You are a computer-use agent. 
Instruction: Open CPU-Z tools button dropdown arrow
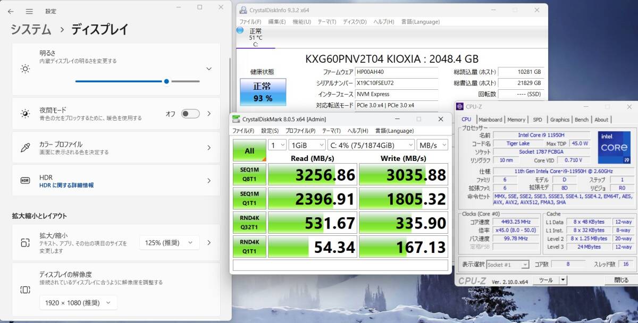click(x=563, y=280)
